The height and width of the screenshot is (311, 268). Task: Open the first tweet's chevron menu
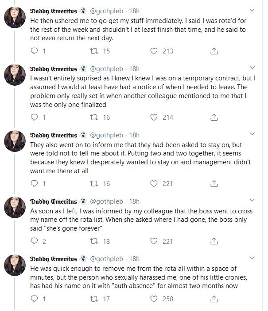pos(252,10)
